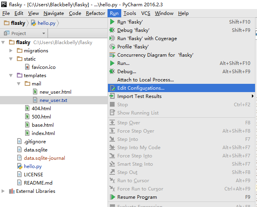257x207 pixels.
Task: Click the flasky folder icon in breadcrumb
Action: pyautogui.click(x=7, y=23)
